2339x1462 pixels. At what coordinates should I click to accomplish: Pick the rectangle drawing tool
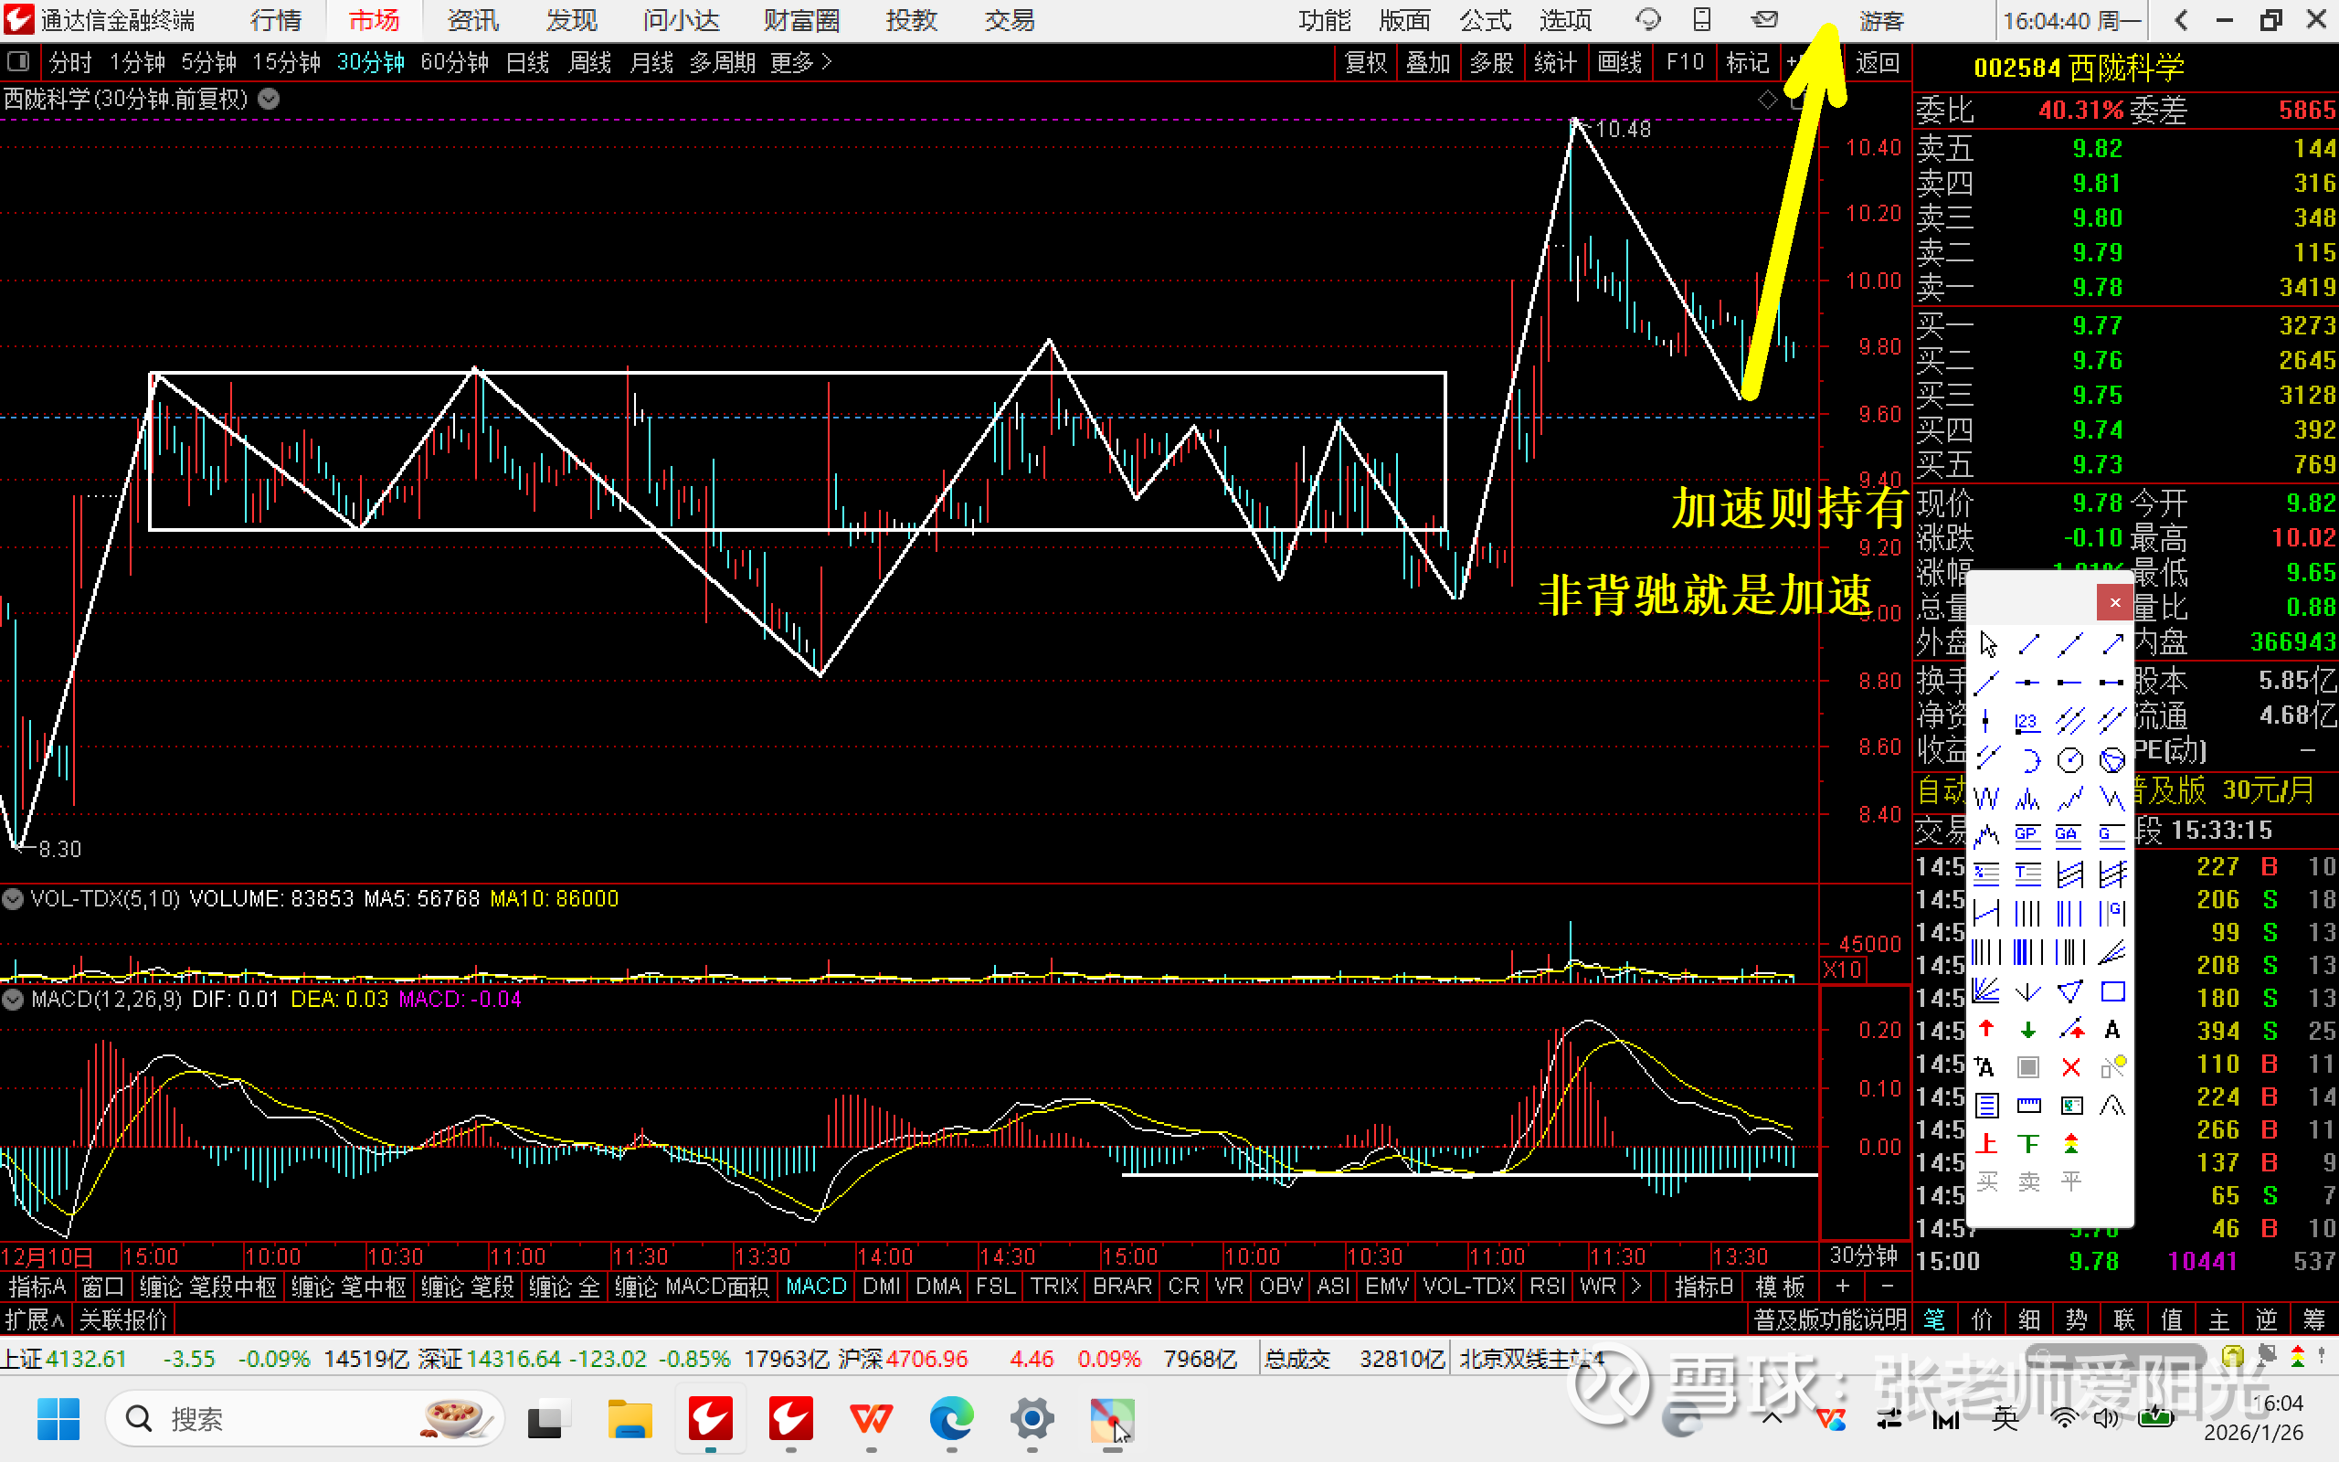2112,991
